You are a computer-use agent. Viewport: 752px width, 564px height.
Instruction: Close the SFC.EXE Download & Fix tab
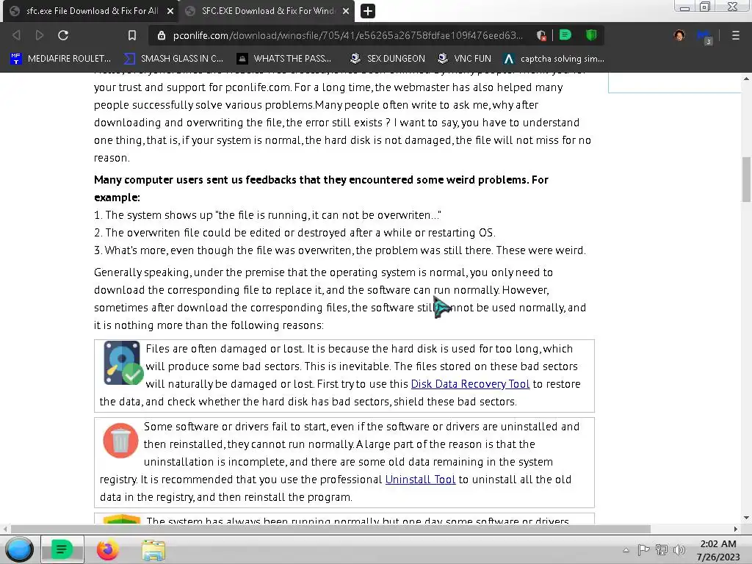[x=346, y=11]
